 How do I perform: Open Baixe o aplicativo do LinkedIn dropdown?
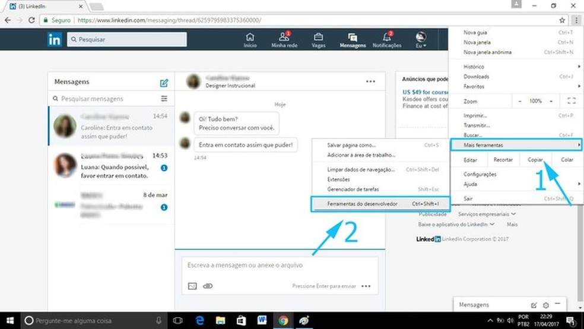[x=456, y=224]
